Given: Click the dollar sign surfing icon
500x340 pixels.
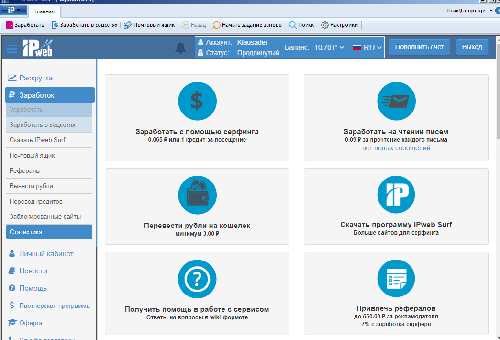Looking at the screenshot, I should [x=197, y=101].
